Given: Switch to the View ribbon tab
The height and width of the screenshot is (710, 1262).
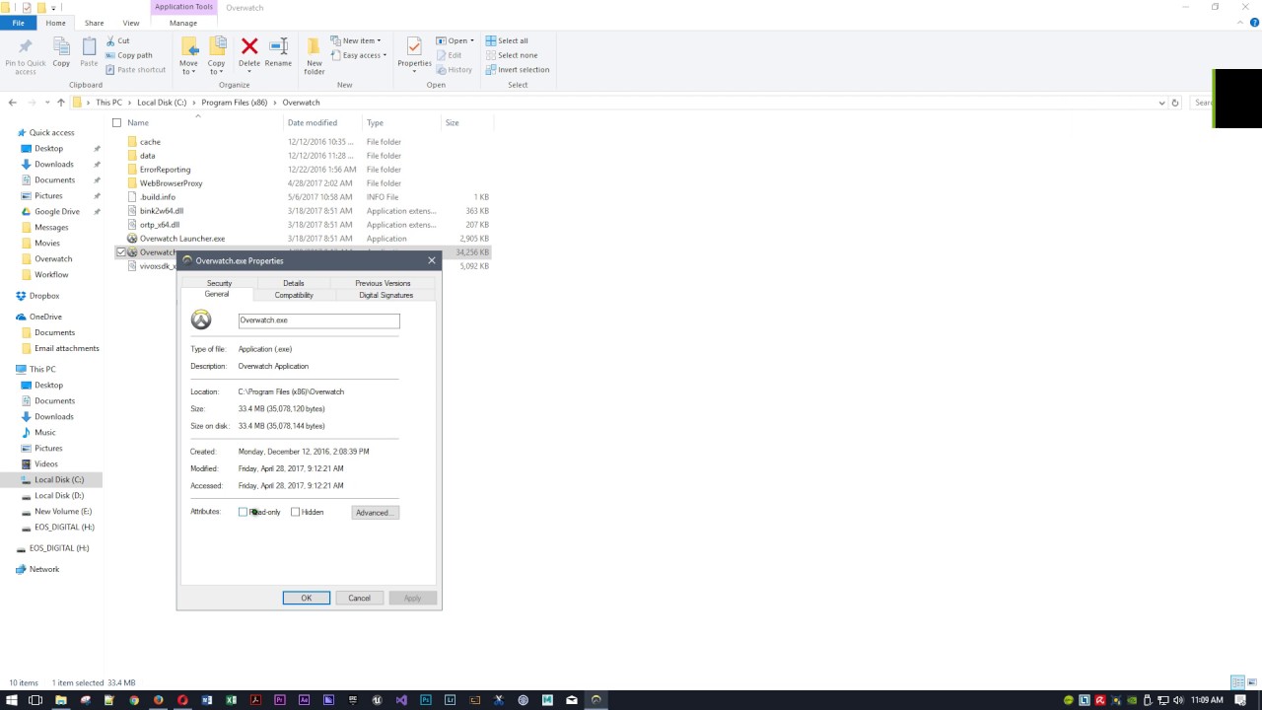Looking at the screenshot, I should click(x=130, y=23).
